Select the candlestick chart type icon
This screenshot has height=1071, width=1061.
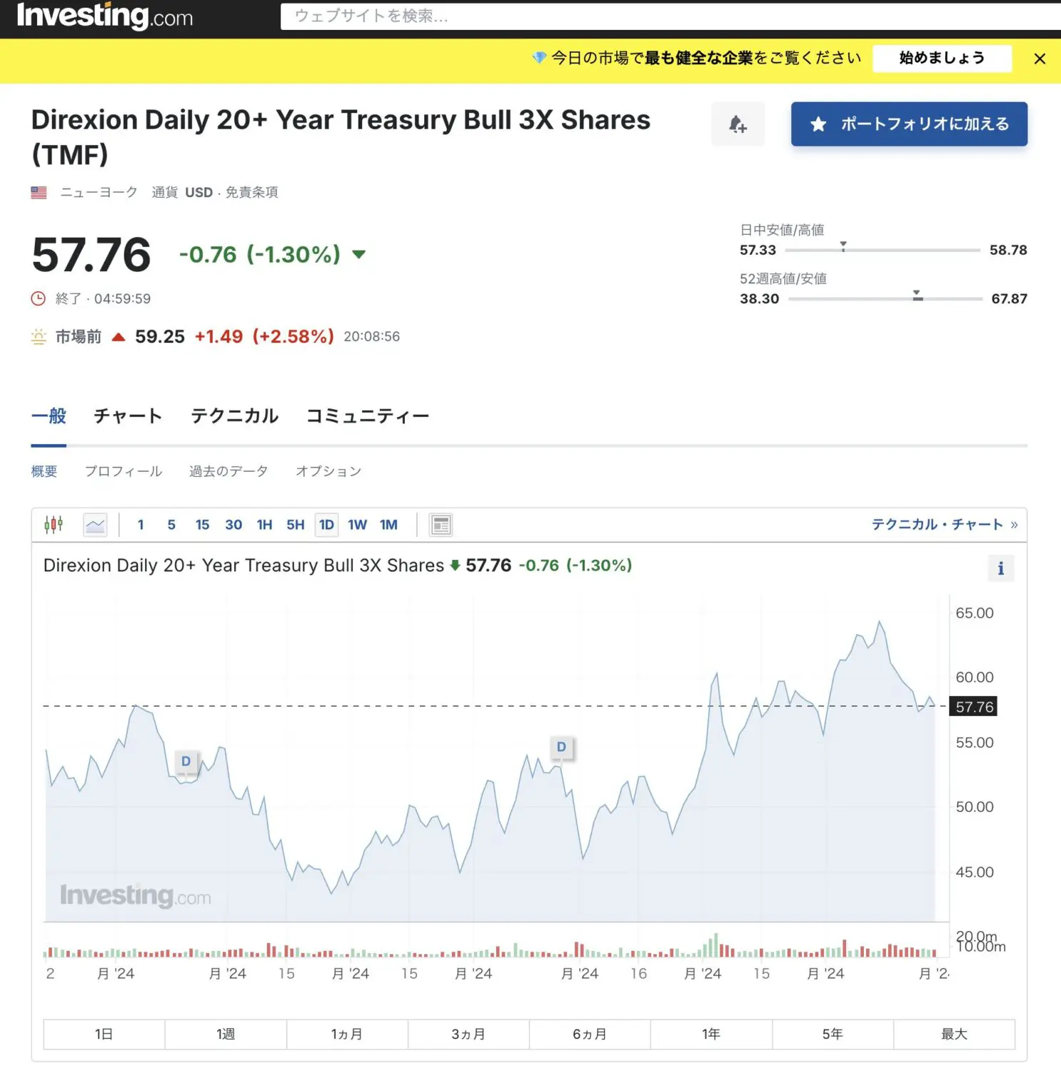[x=54, y=525]
